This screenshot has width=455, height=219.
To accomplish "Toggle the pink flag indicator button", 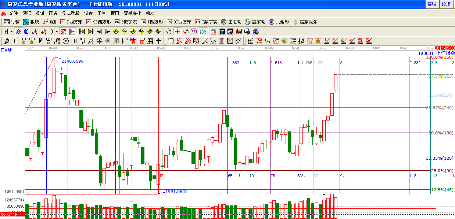I will point(72,31).
